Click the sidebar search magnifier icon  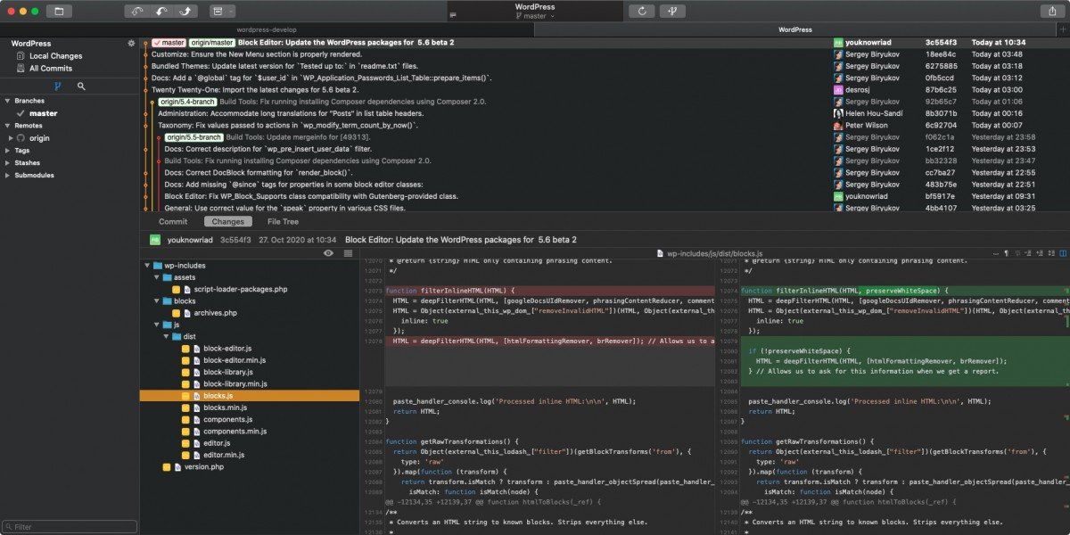(81, 86)
